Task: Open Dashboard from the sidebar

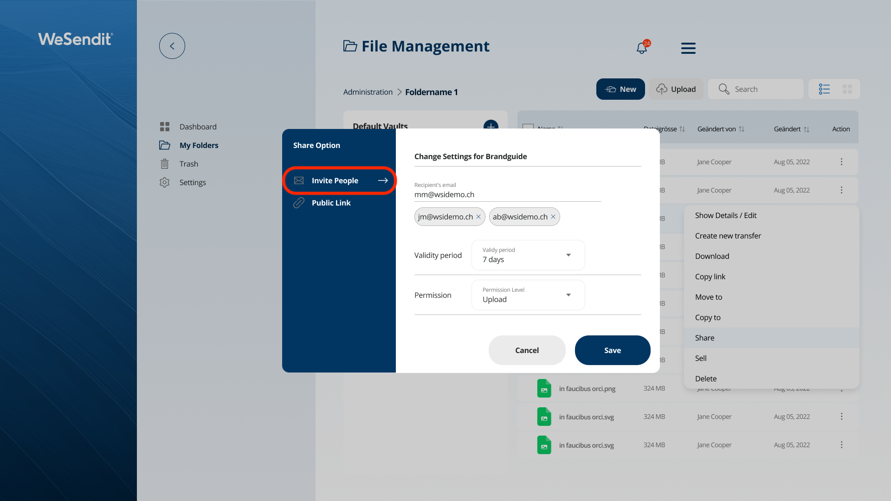Action: (198, 127)
